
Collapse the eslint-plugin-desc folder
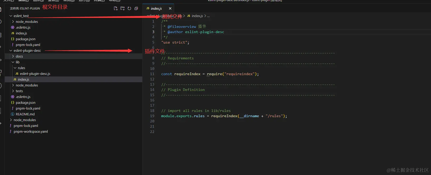(x=11, y=51)
